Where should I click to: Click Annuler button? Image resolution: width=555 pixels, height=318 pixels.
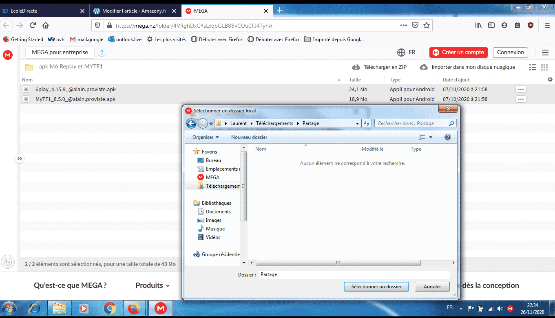432,287
